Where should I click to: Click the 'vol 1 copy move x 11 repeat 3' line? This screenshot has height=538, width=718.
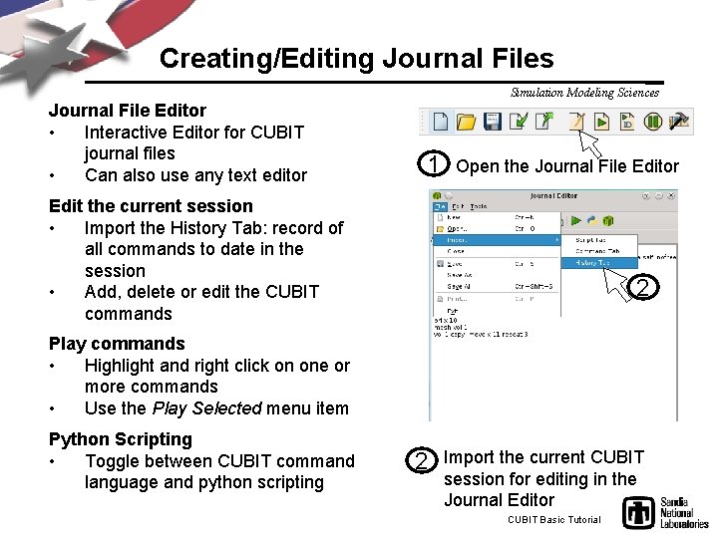(x=481, y=335)
